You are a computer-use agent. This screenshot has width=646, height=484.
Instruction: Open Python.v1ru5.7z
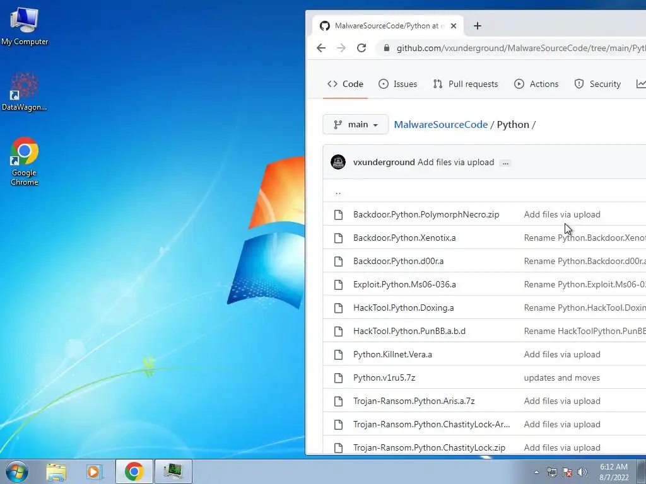point(384,378)
